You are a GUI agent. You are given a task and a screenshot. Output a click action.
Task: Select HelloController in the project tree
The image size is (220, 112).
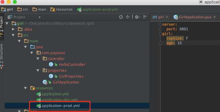[x=72, y=65]
